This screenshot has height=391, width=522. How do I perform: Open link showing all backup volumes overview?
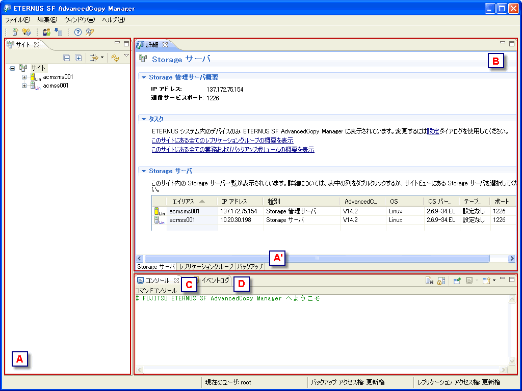tap(232, 150)
